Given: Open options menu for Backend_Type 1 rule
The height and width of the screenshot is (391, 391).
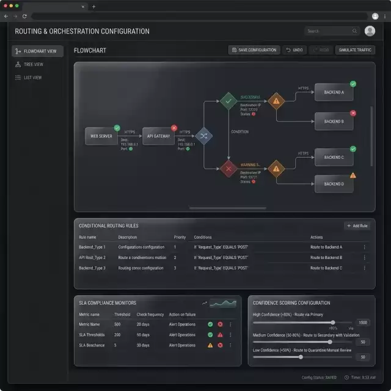Looking at the screenshot, I should 364,247.
